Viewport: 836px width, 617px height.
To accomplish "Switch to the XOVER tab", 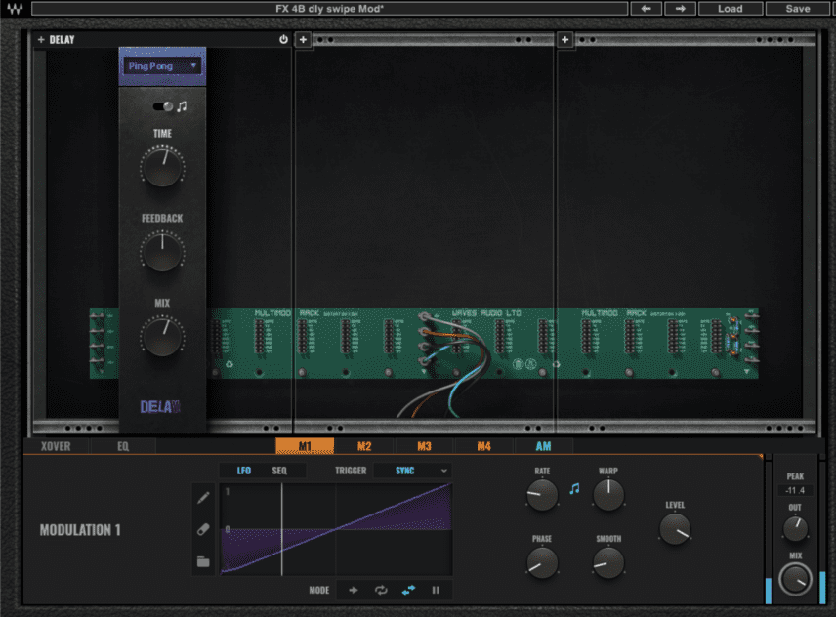I will click(x=56, y=446).
